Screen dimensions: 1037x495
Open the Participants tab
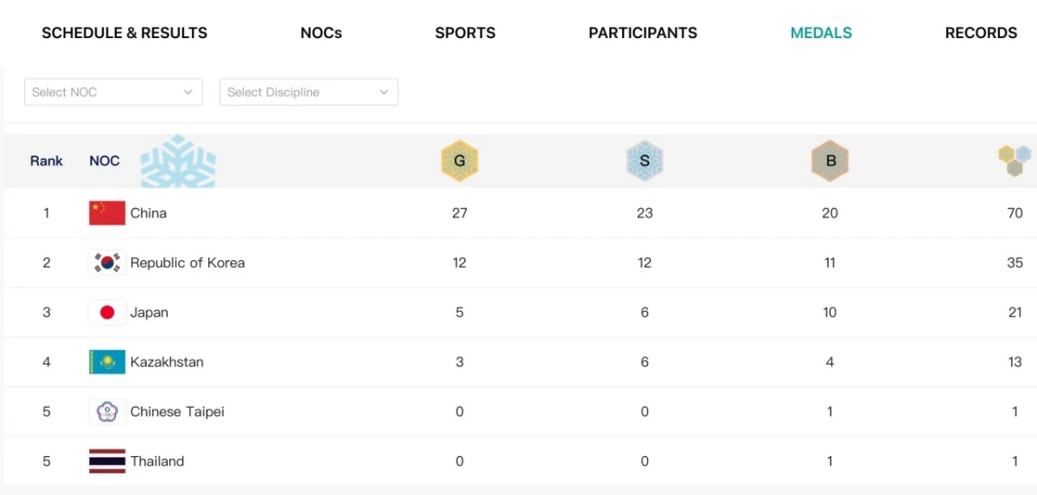pos(643,34)
